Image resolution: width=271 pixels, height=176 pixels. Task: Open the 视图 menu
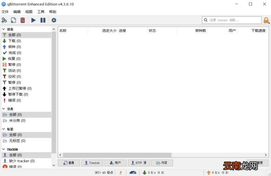click(29, 12)
